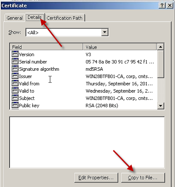Viewport: 175px width, 187px height.
Task: Click the Serial number field icon
Action: [x=15, y=62]
